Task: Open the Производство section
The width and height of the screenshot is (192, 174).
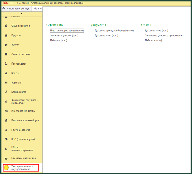Action: [x=19, y=64]
